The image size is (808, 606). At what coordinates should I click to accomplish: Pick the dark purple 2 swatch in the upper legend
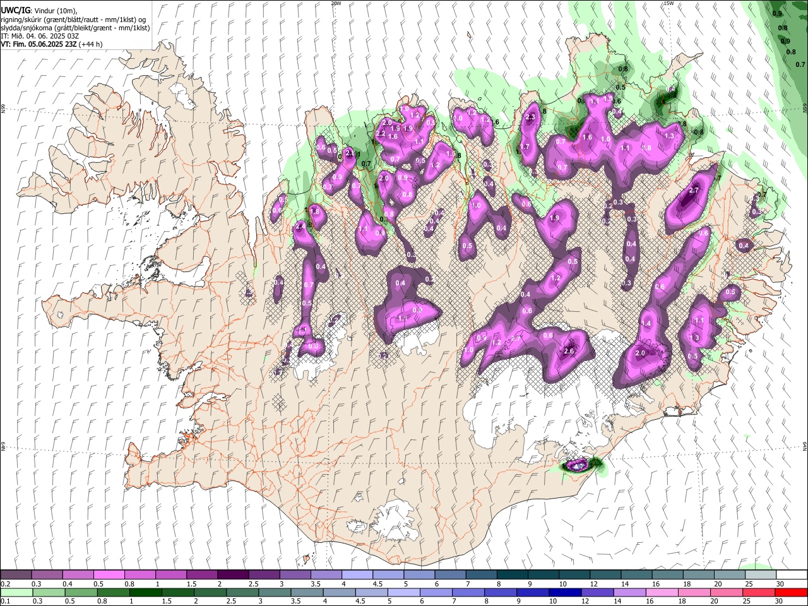[232, 574]
